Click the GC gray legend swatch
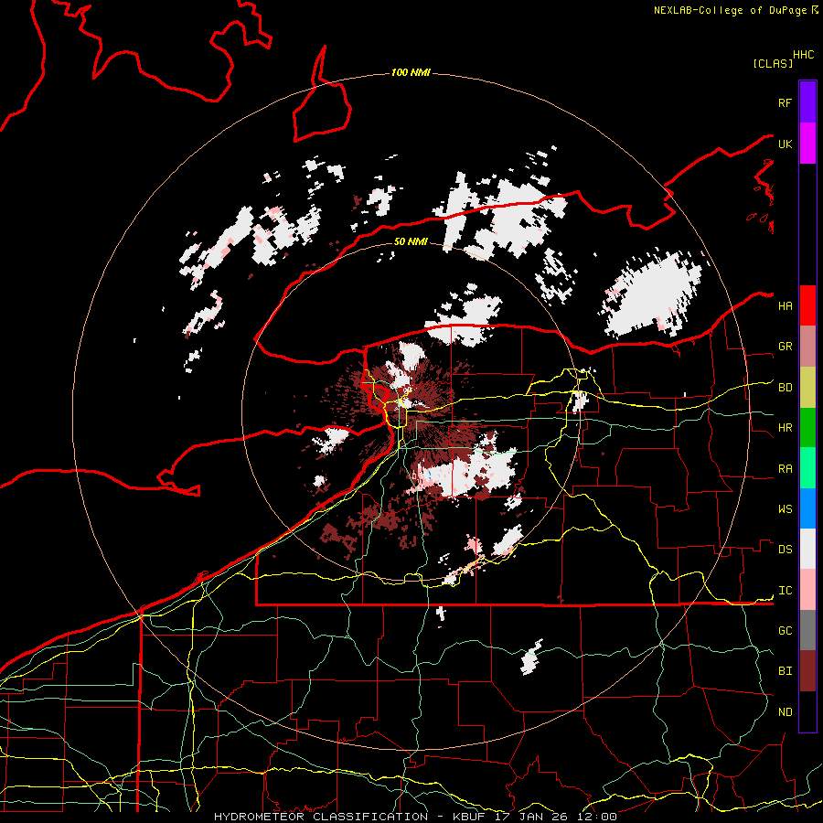Viewport: 823px width, 823px height. coord(807,630)
